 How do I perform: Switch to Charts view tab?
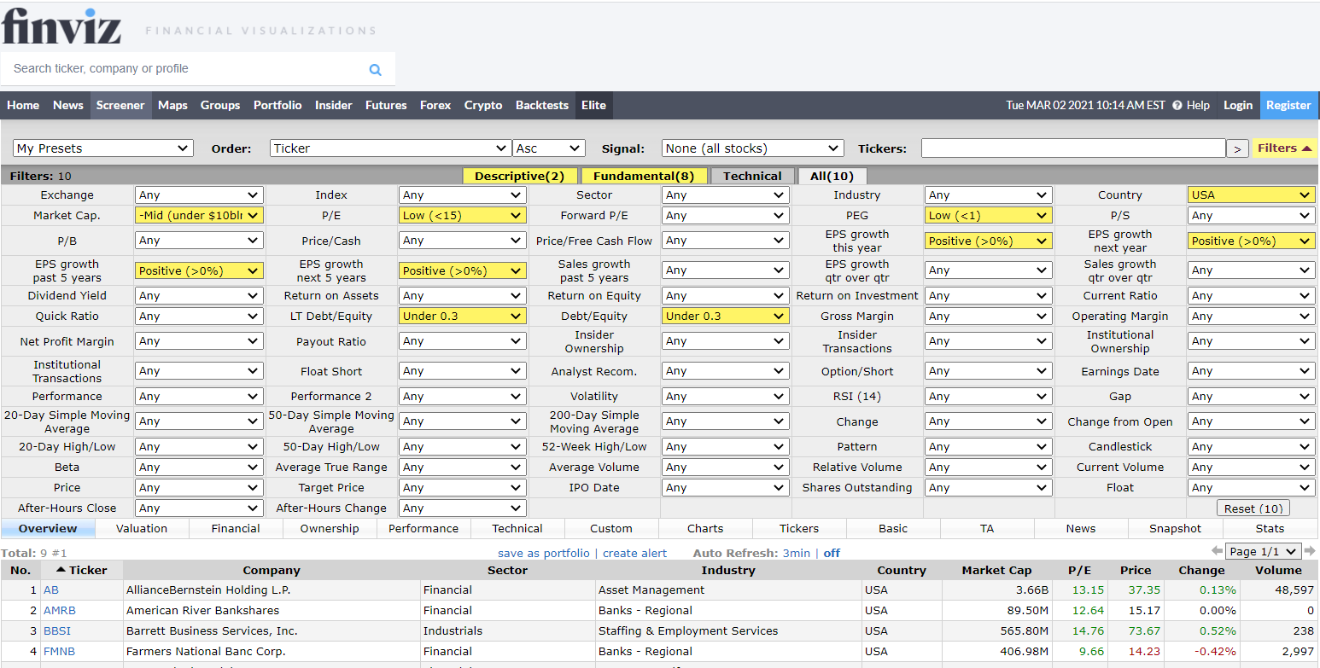705,528
